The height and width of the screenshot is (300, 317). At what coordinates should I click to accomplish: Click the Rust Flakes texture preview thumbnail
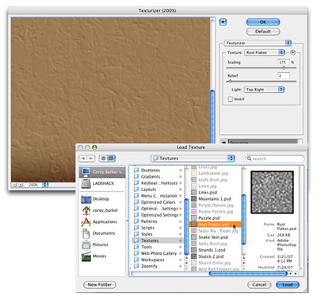[x=272, y=192]
